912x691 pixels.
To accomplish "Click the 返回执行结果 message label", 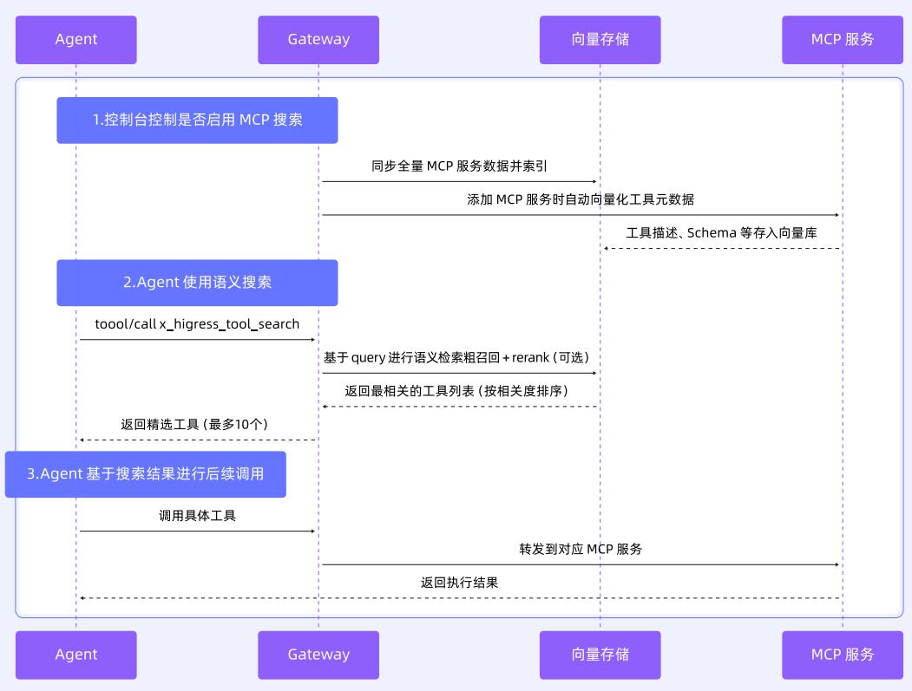I will (459, 583).
